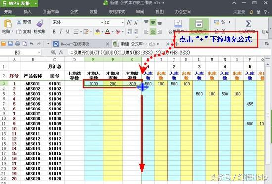This screenshot has height=184, width=272.
Task: Open the font size 12 dropdown
Action: 123,23
